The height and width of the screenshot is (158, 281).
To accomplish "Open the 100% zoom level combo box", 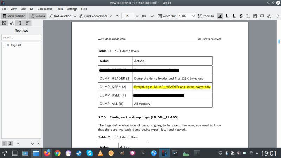I will 187,16.
